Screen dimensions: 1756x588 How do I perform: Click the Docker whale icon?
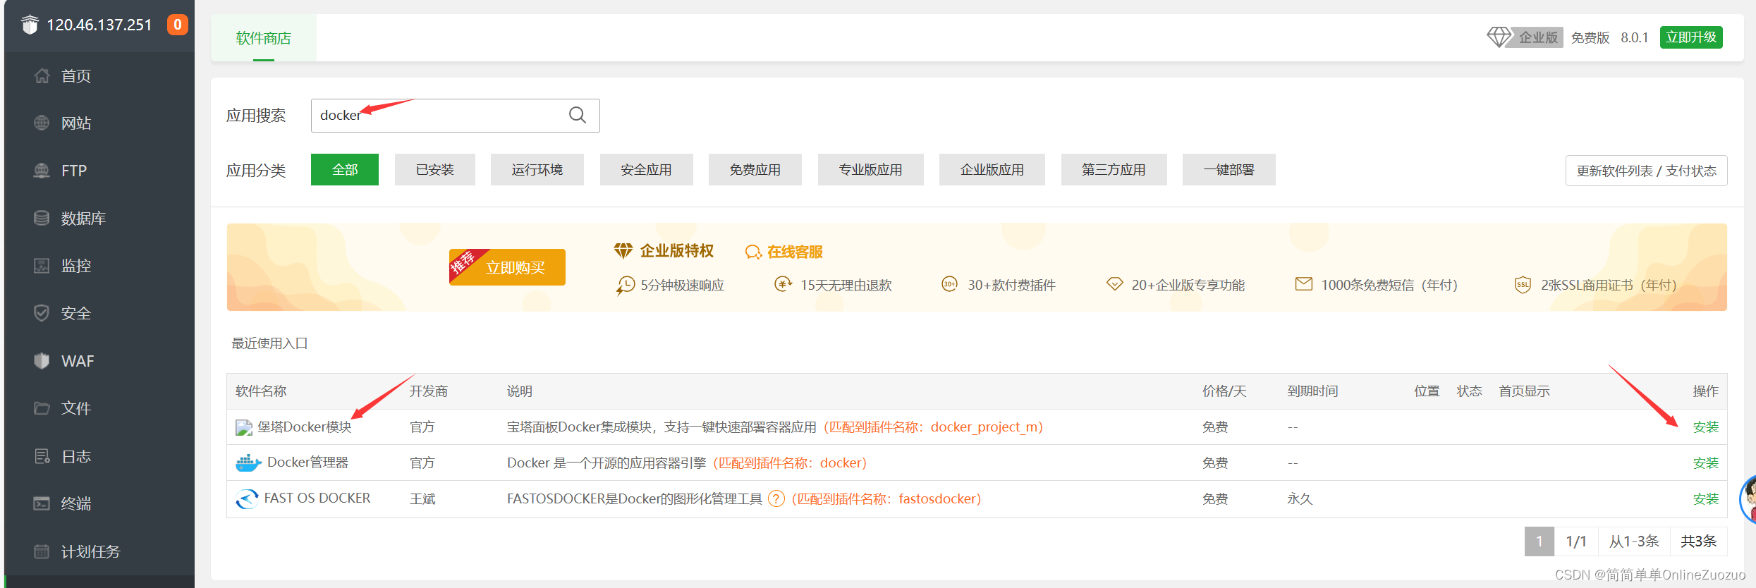tap(248, 463)
